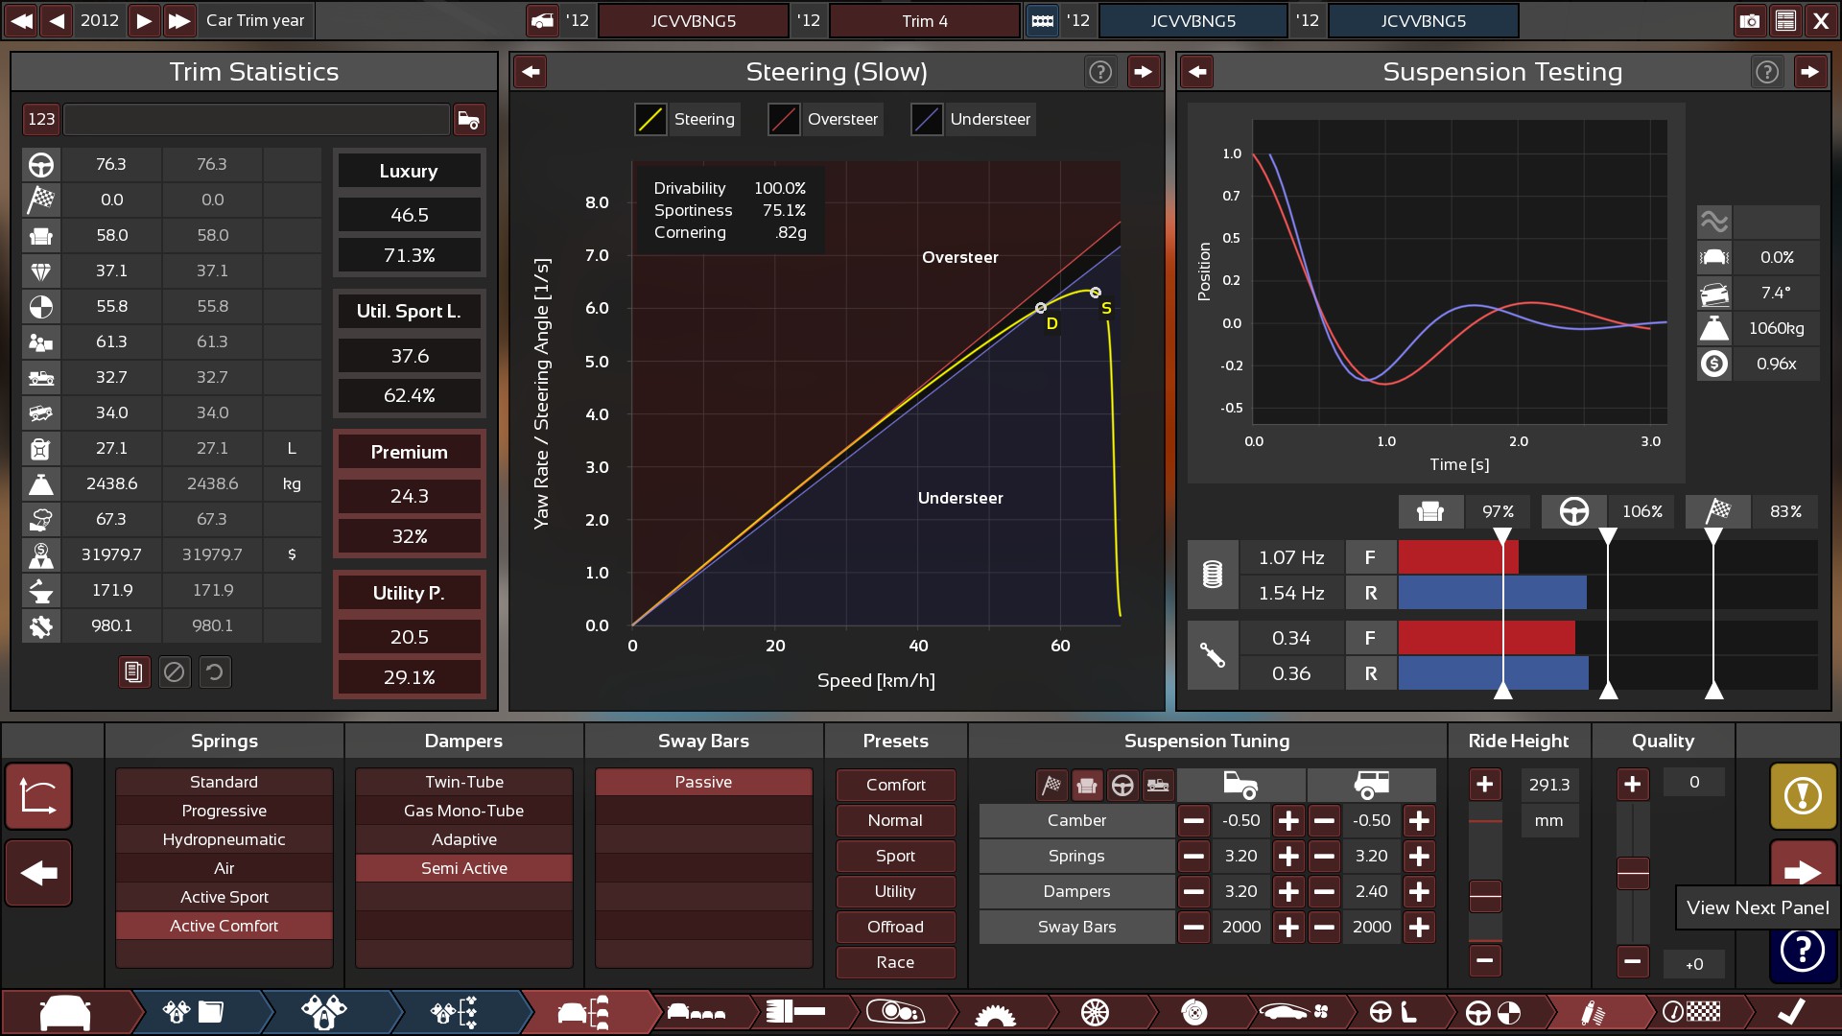1842x1036 pixels.
Task: Apply the Comfort suspension preset
Action: pyautogui.click(x=895, y=785)
